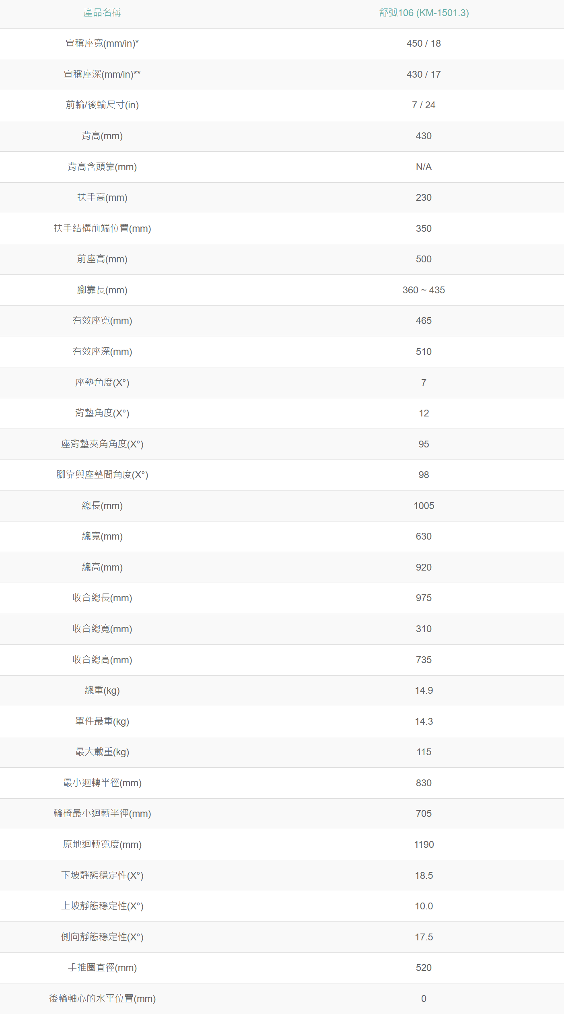Select the 座背墊夾角角度(X°) label
Image resolution: width=564 pixels, height=1014 pixels.
click(102, 444)
